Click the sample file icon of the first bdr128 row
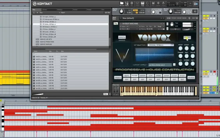 [34, 57]
